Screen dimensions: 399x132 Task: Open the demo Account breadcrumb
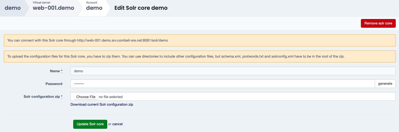(x=94, y=8)
